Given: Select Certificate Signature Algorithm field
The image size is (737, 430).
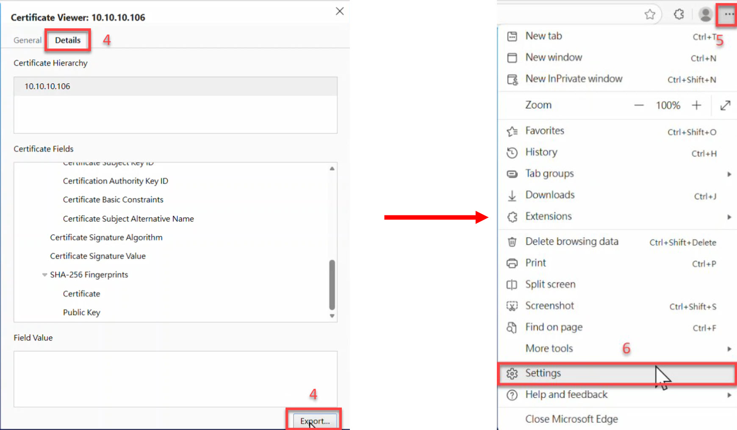Looking at the screenshot, I should (x=106, y=237).
